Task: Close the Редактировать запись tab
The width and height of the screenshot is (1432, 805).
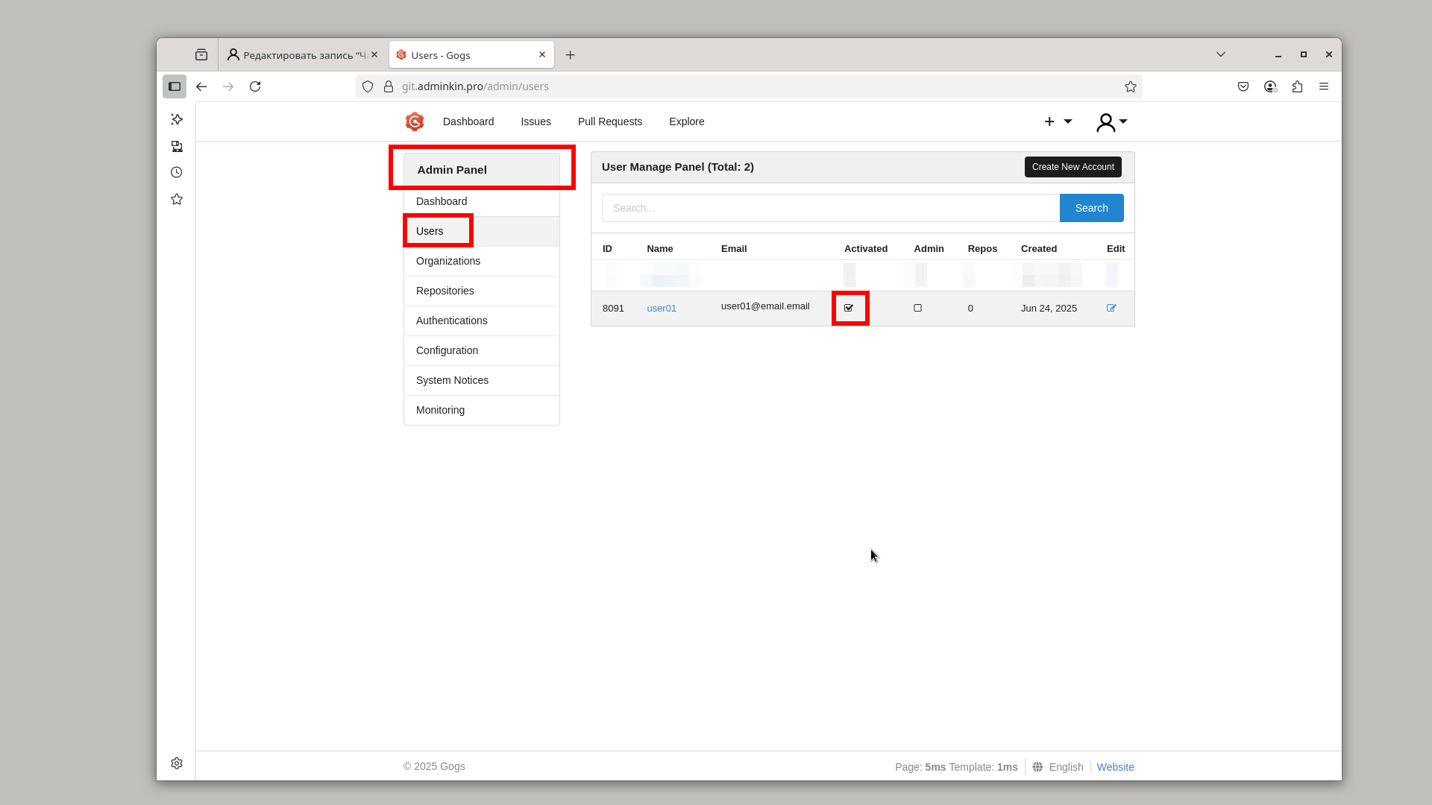Action: click(x=374, y=54)
